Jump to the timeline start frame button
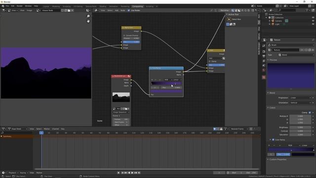This screenshot has width=316, height=178. pos(122,173)
